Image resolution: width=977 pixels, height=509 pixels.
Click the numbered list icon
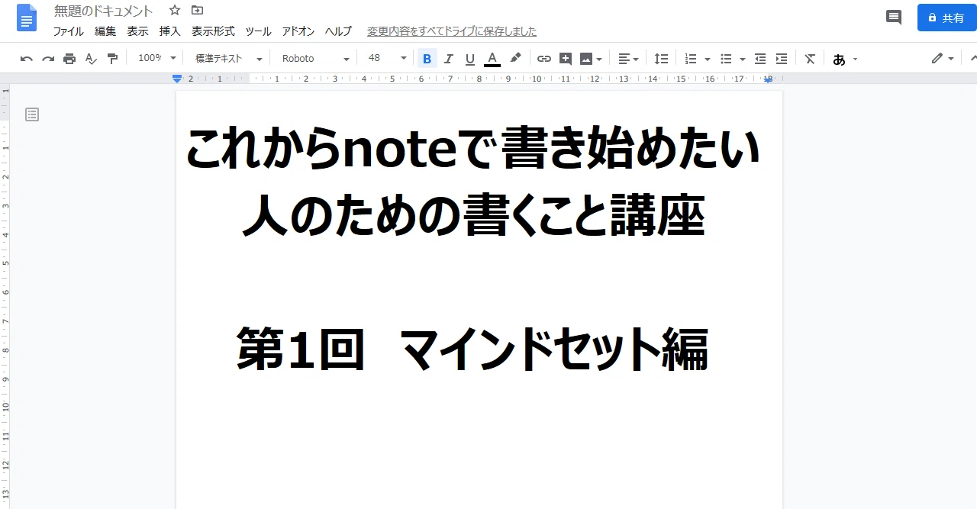[x=691, y=59]
